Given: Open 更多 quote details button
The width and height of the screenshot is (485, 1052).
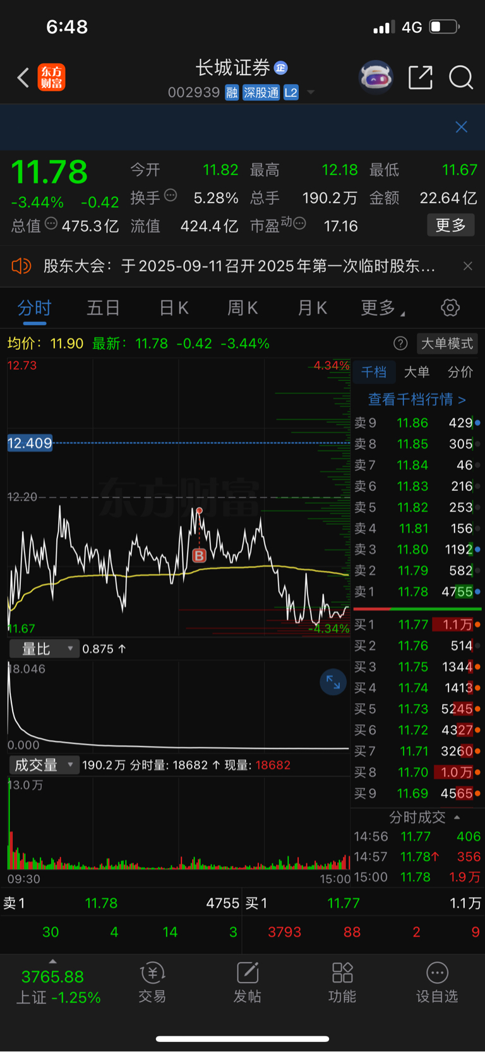Looking at the screenshot, I should (451, 225).
